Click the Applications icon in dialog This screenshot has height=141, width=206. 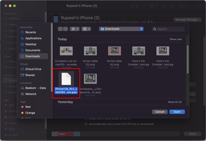[22, 38]
